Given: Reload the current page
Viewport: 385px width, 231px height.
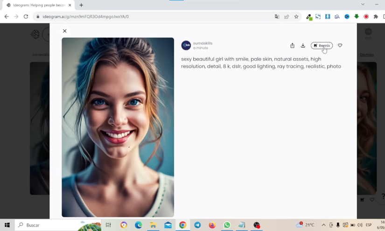Looking at the screenshot, I should [27, 16].
